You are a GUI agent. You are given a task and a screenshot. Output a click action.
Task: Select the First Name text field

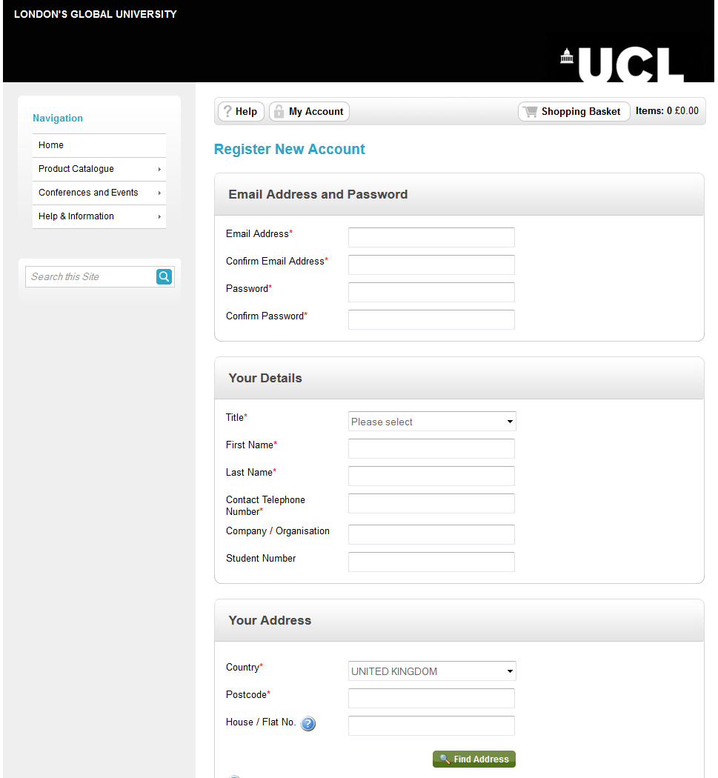coord(431,448)
